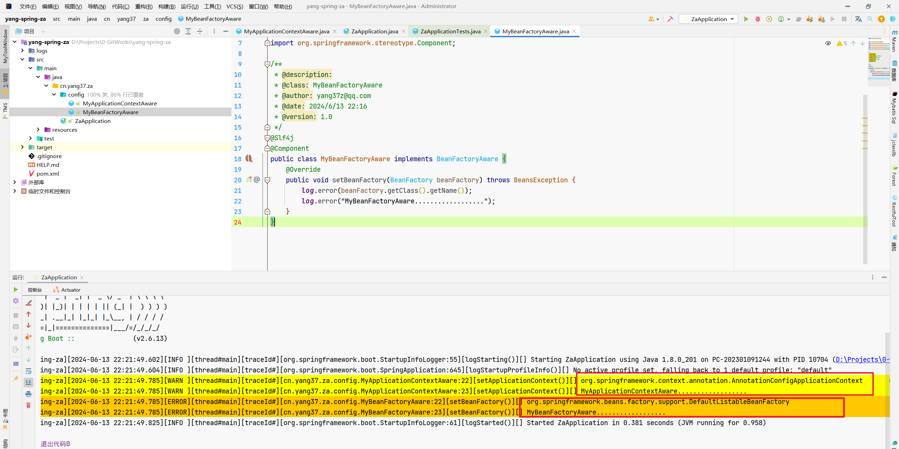The width and height of the screenshot is (899, 449).
Task: Open the project view dropdown arrow
Action: tap(43, 31)
